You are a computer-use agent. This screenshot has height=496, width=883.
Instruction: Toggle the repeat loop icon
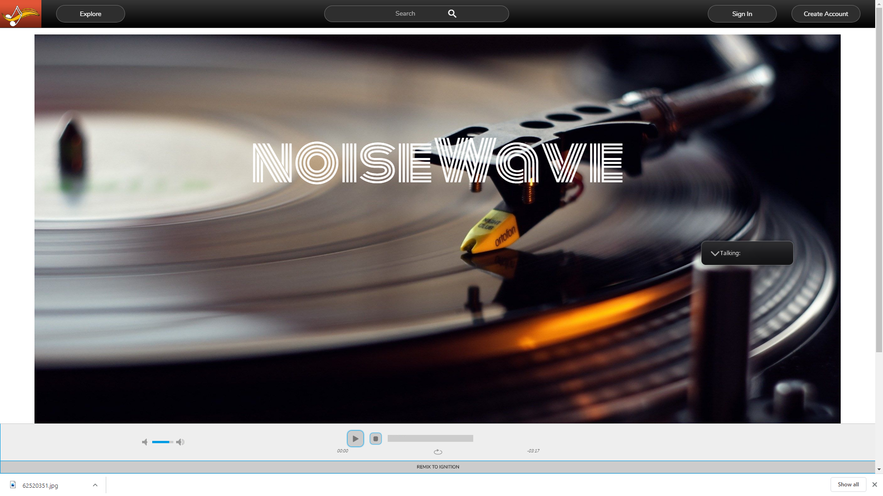[438, 452]
